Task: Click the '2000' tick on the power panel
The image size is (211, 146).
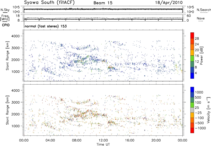Action: [x=16, y=60]
